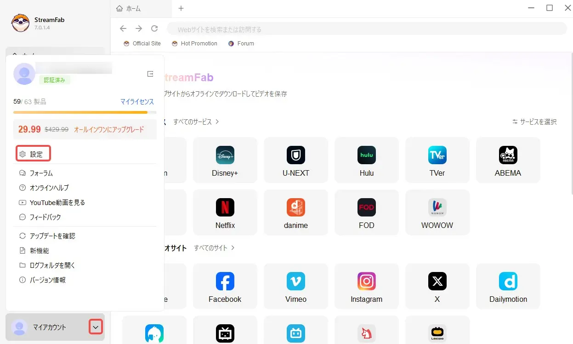Viewport: 573px width, 344px height.
Task: Click the 59/ 63 製品 count
Action: (30, 102)
